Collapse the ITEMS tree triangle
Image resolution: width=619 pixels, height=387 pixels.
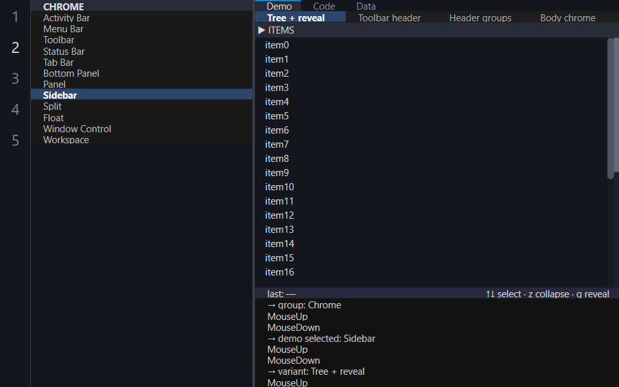coord(261,30)
